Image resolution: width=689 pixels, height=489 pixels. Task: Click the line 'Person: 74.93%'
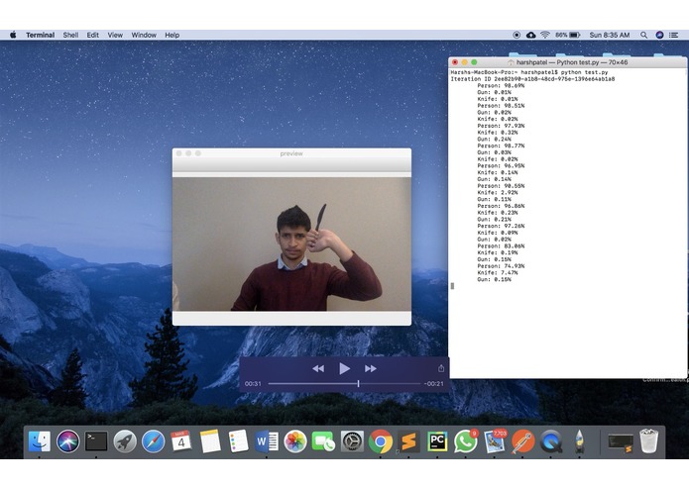501,266
